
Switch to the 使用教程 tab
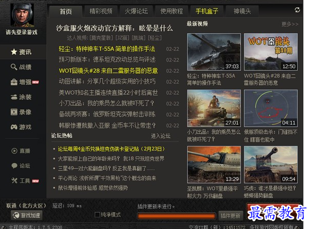pyautogui.click(x=172, y=11)
